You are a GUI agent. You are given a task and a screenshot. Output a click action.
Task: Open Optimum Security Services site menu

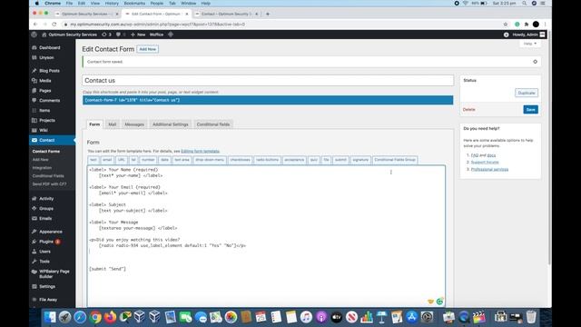69,35
